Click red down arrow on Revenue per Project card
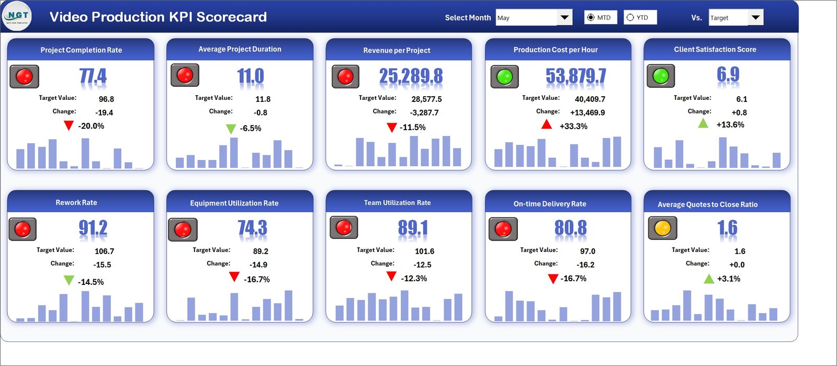The height and width of the screenshot is (366, 837). (391, 128)
